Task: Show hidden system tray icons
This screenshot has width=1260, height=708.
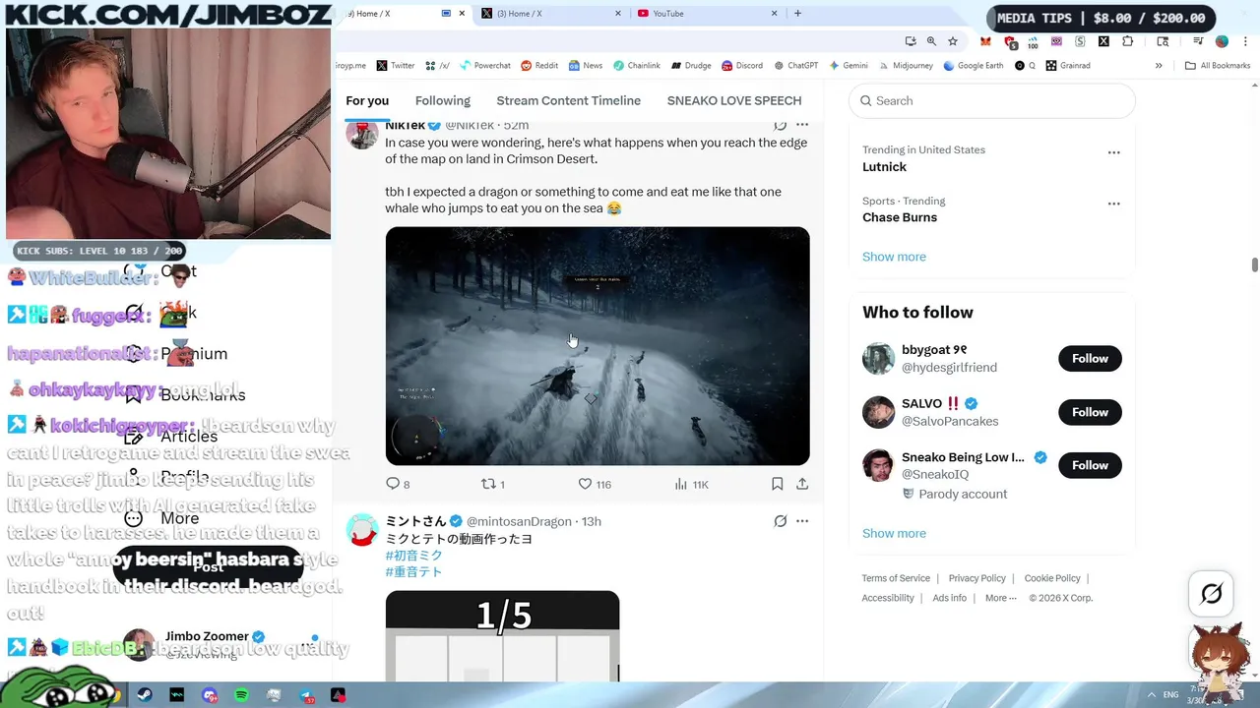Action: [1152, 695]
